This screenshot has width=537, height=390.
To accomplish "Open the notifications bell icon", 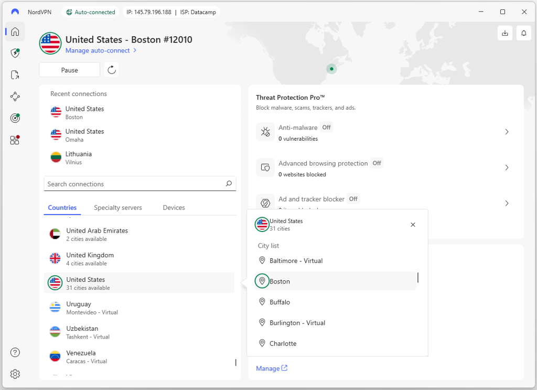I will [x=524, y=33].
